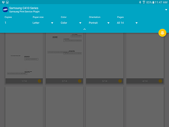Tap the Bluetooth status icon
The image size is (169, 127).
pos(140,2)
